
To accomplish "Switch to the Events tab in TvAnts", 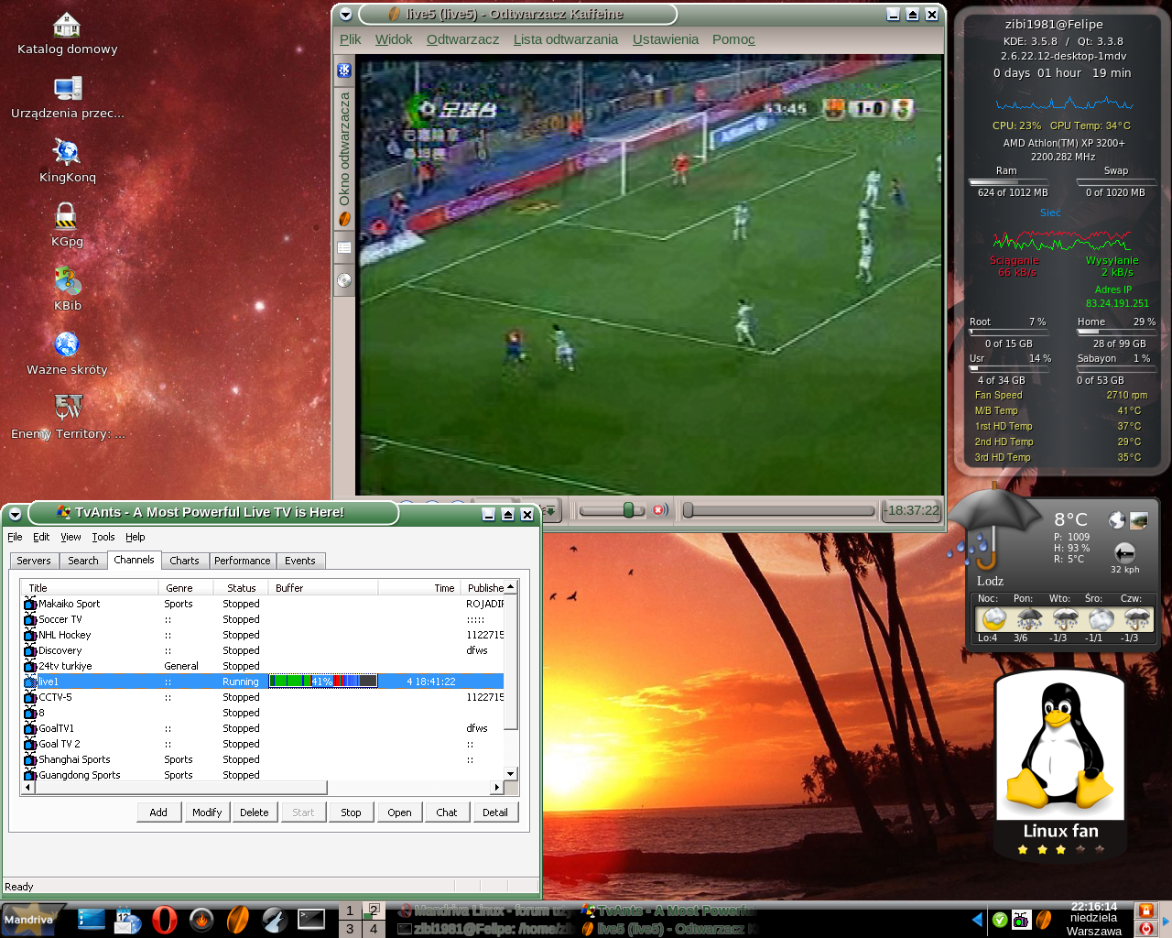I will (299, 561).
